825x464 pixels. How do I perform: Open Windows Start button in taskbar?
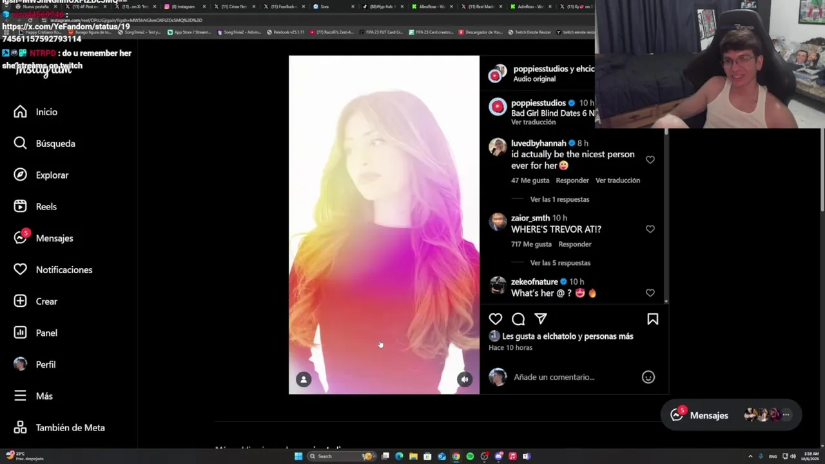pyautogui.click(x=298, y=456)
